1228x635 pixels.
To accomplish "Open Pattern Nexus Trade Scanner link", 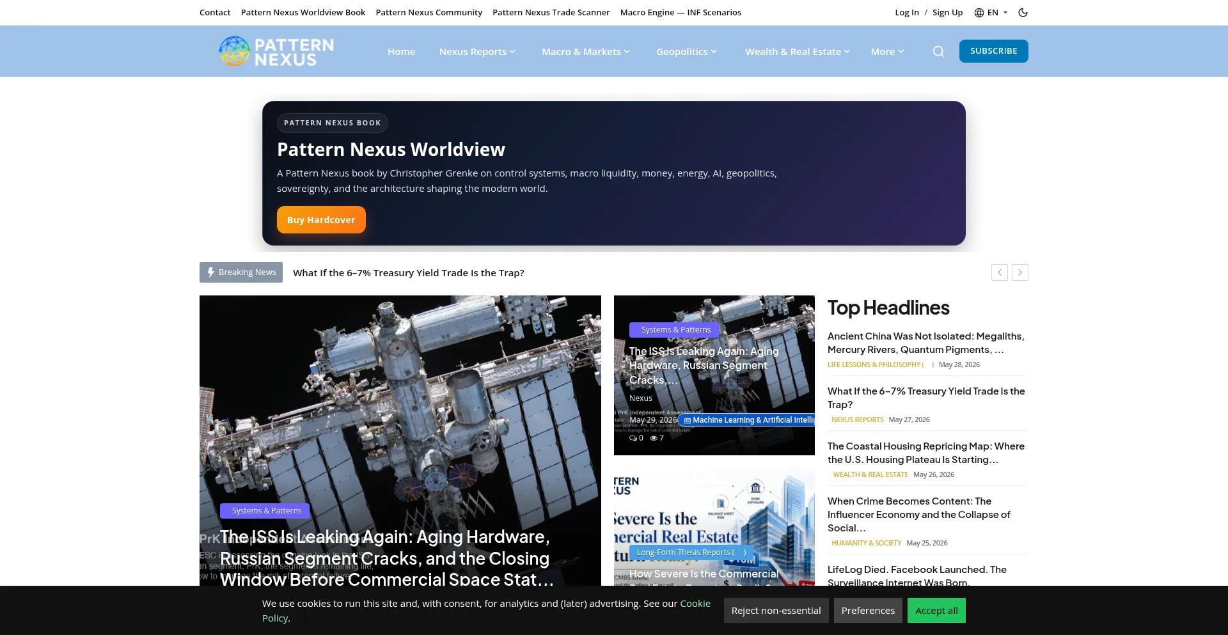I will (551, 12).
